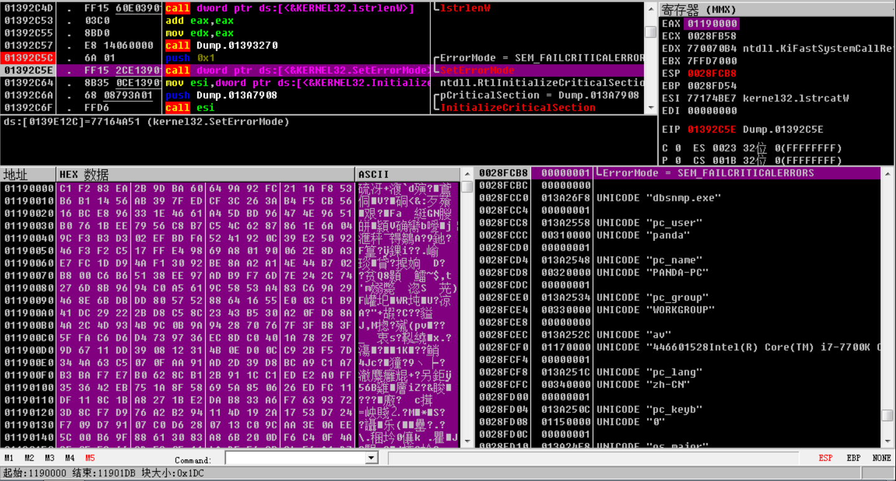This screenshot has height=481, width=896.
Task: Click the breakpoint address 01392C5C
Action: click(x=29, y=58)
